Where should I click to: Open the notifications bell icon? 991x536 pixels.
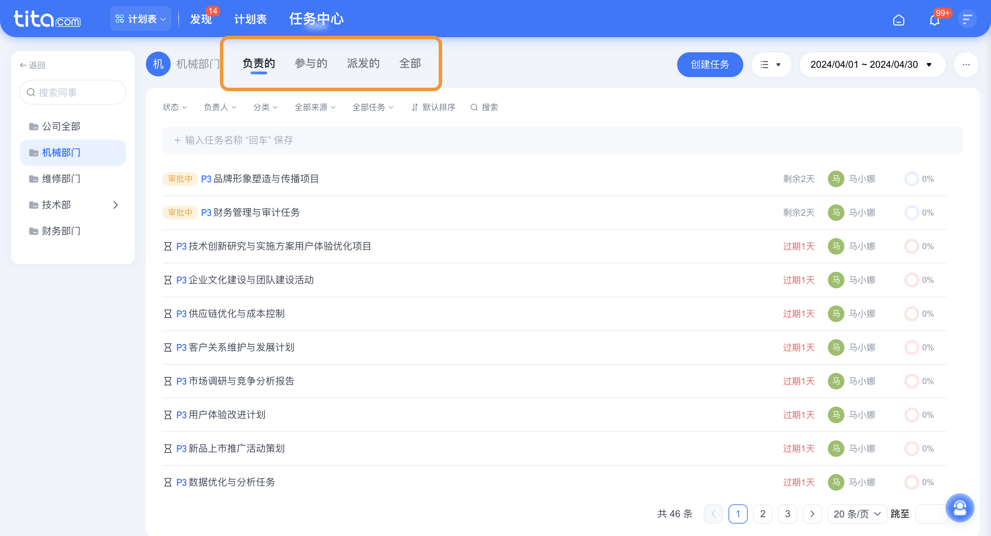(935, 19)
